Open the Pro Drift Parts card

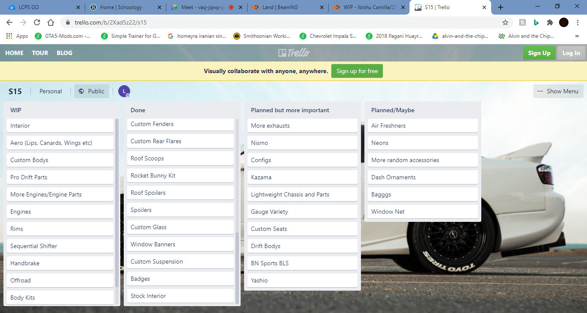[60, 177]
